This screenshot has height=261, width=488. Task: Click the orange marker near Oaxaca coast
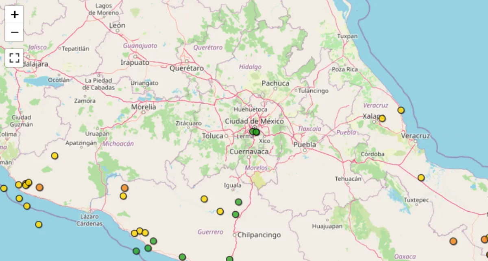click(x=453, y=241)
